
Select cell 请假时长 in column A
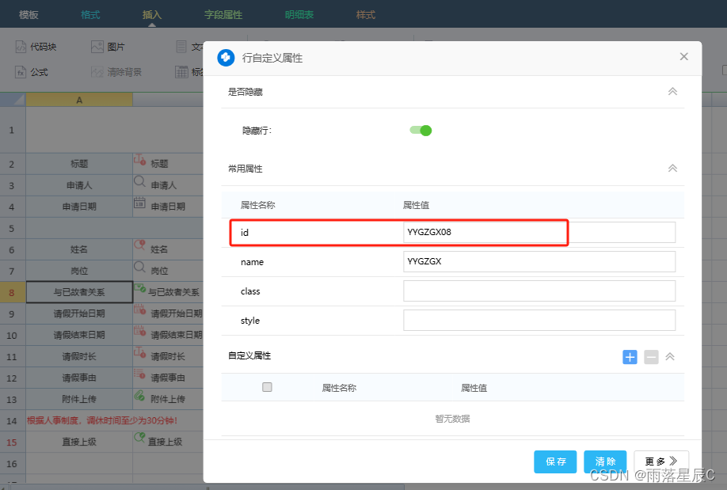[79, 356]
